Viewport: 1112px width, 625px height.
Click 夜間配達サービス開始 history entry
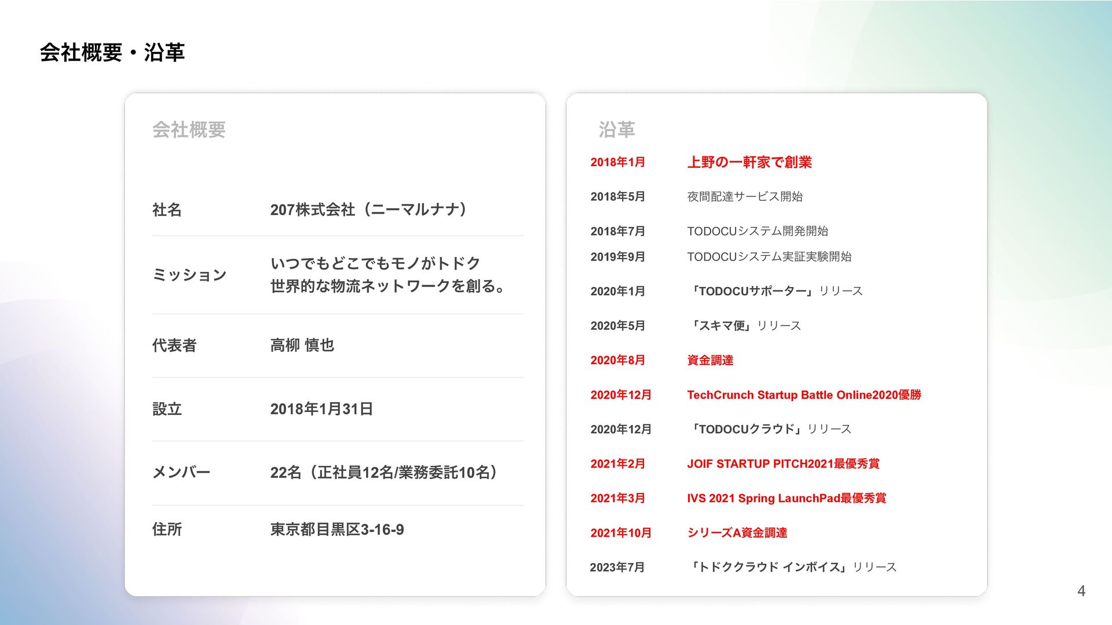tap(744, 197)
